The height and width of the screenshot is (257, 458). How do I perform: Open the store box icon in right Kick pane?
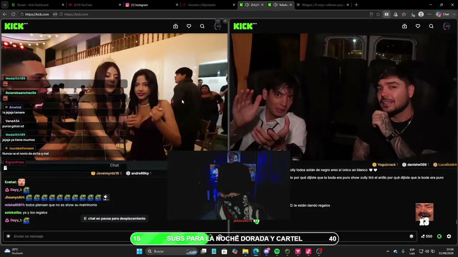click(x=404, y=26)
